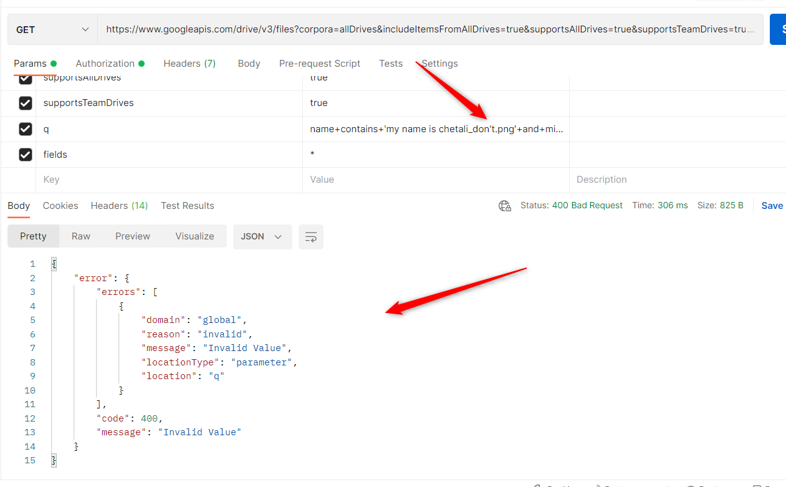Screen dimensions: 786x487
Task: Uncheck the supportsAllDrives parameter checkbox
Action: (25, 79)
